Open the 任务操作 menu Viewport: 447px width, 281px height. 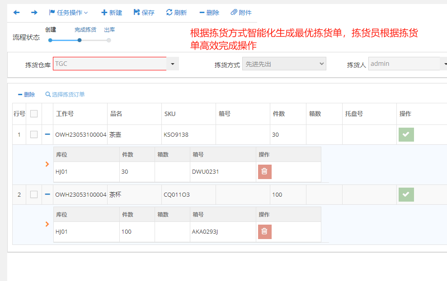tap(68, 13)
